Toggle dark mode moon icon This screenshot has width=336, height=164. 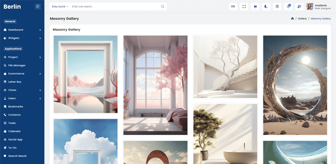266,6
